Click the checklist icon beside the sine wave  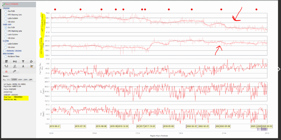pos(15,66)
